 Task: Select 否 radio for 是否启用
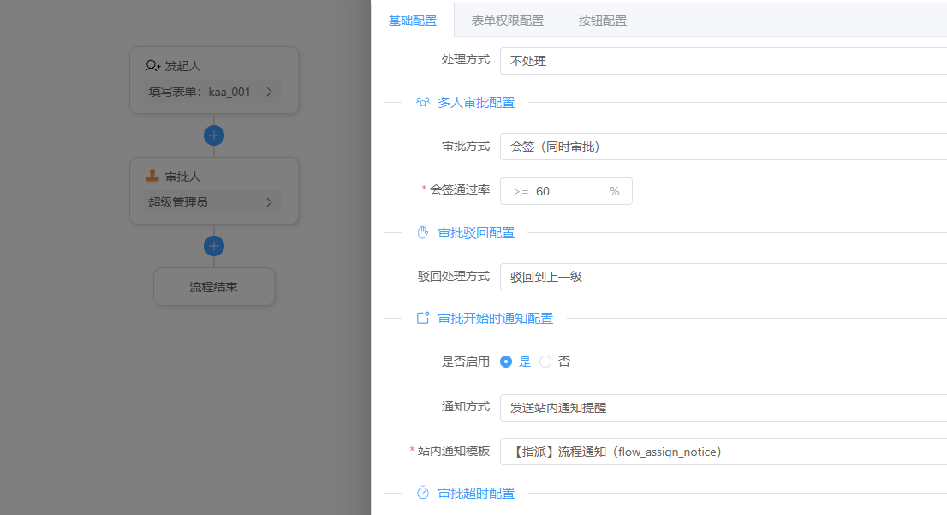[x=545, y=362]
